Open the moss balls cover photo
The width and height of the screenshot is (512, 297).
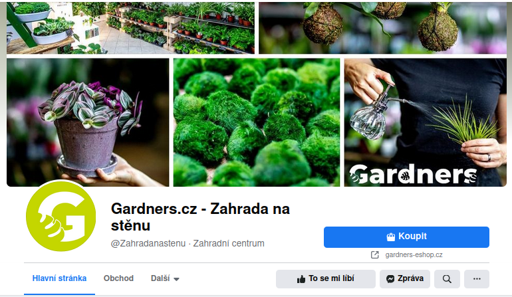257,122
